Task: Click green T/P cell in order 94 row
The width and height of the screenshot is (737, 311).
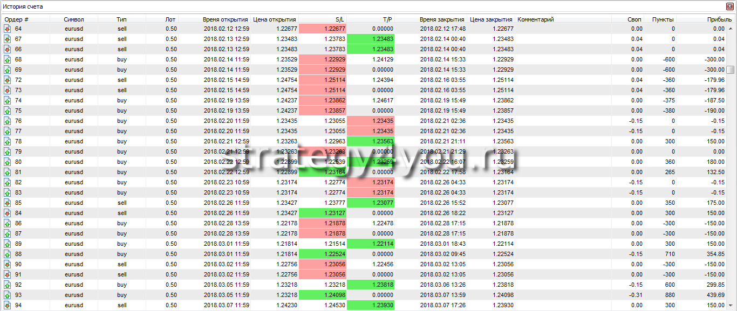Action: 371,305
